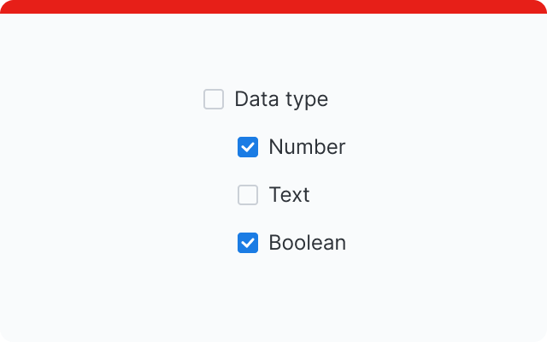Viewport: 547px width, 342px height.
Task: Click the "Boolean" label text
Action: coord(307,243)
